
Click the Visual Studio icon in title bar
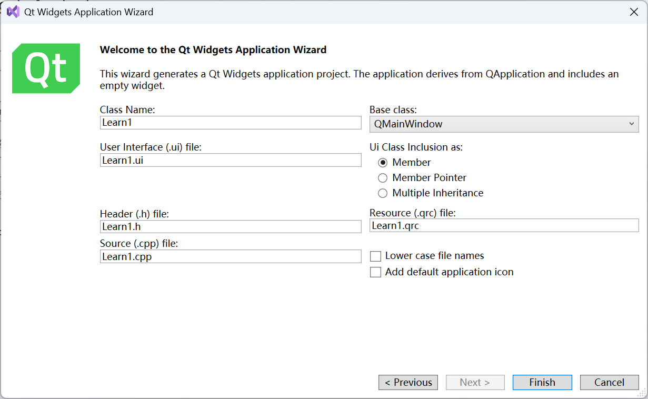coord(13,12)
